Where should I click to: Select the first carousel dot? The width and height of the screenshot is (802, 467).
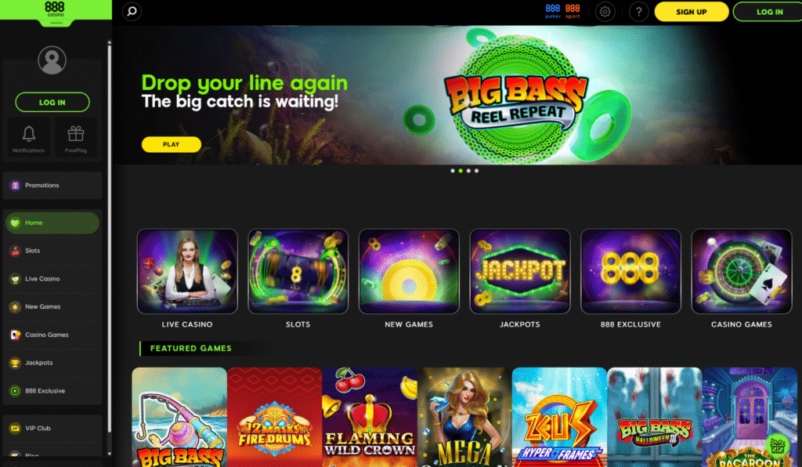coord(453,171)
